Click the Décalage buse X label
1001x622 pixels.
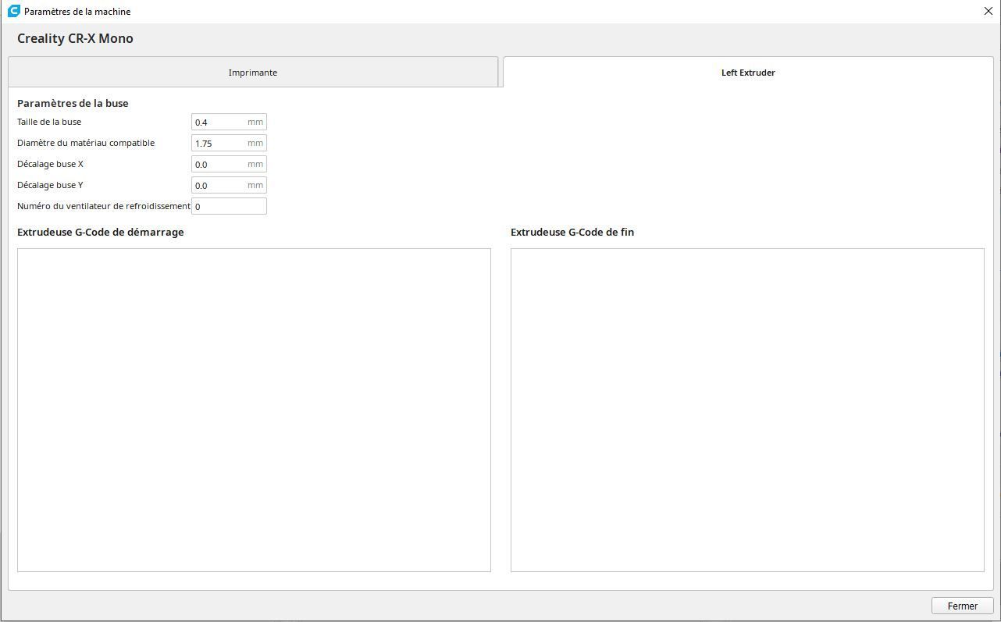click(x=50, y=164)
